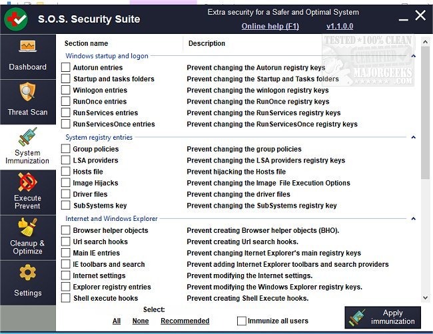Collapse the Windows startup and logon section
The height and width of the screenshot is (334, 433).
(414, 57)
